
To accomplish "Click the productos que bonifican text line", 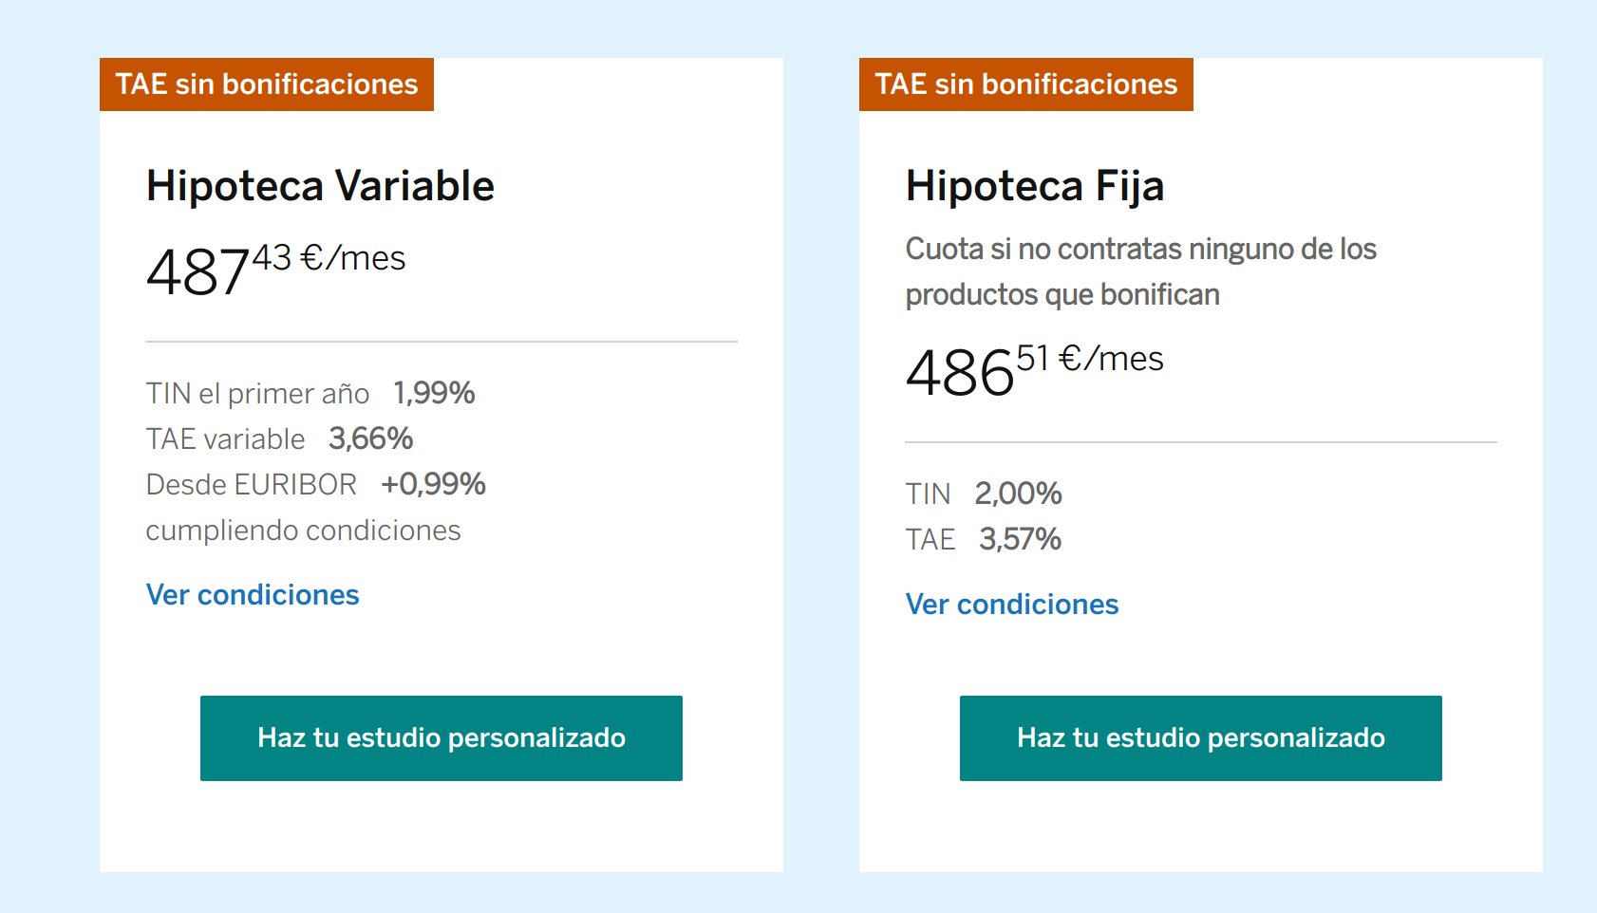I will click(1062, 294).
